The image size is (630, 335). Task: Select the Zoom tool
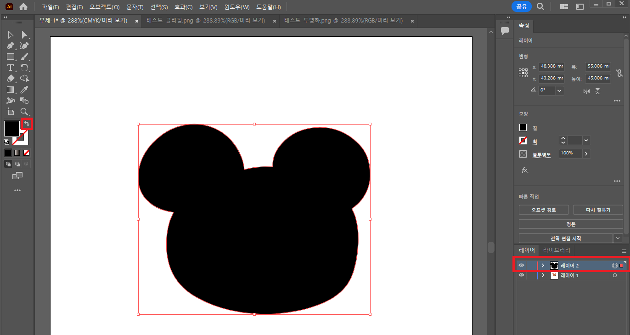tap(24, 112)
